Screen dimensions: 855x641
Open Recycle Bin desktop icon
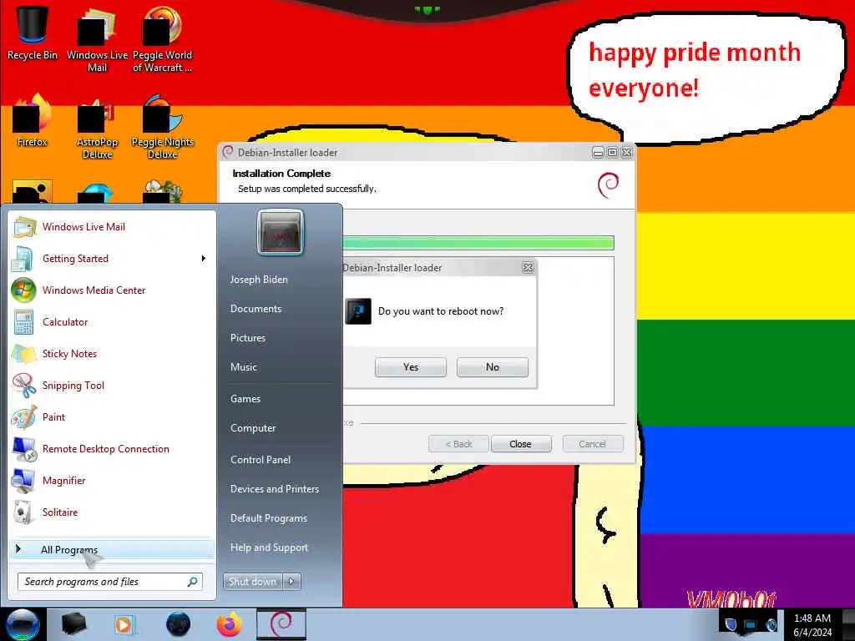(x=33, y=33)
